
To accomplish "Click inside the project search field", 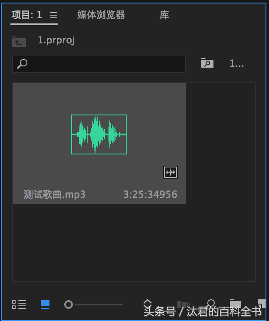I will 99,64.
